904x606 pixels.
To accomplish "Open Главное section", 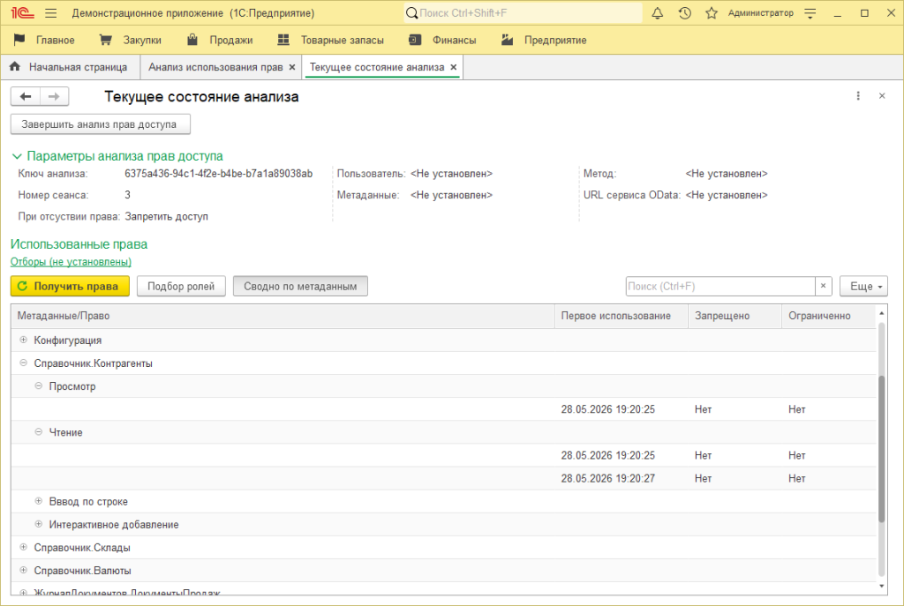I will (44, 40).
